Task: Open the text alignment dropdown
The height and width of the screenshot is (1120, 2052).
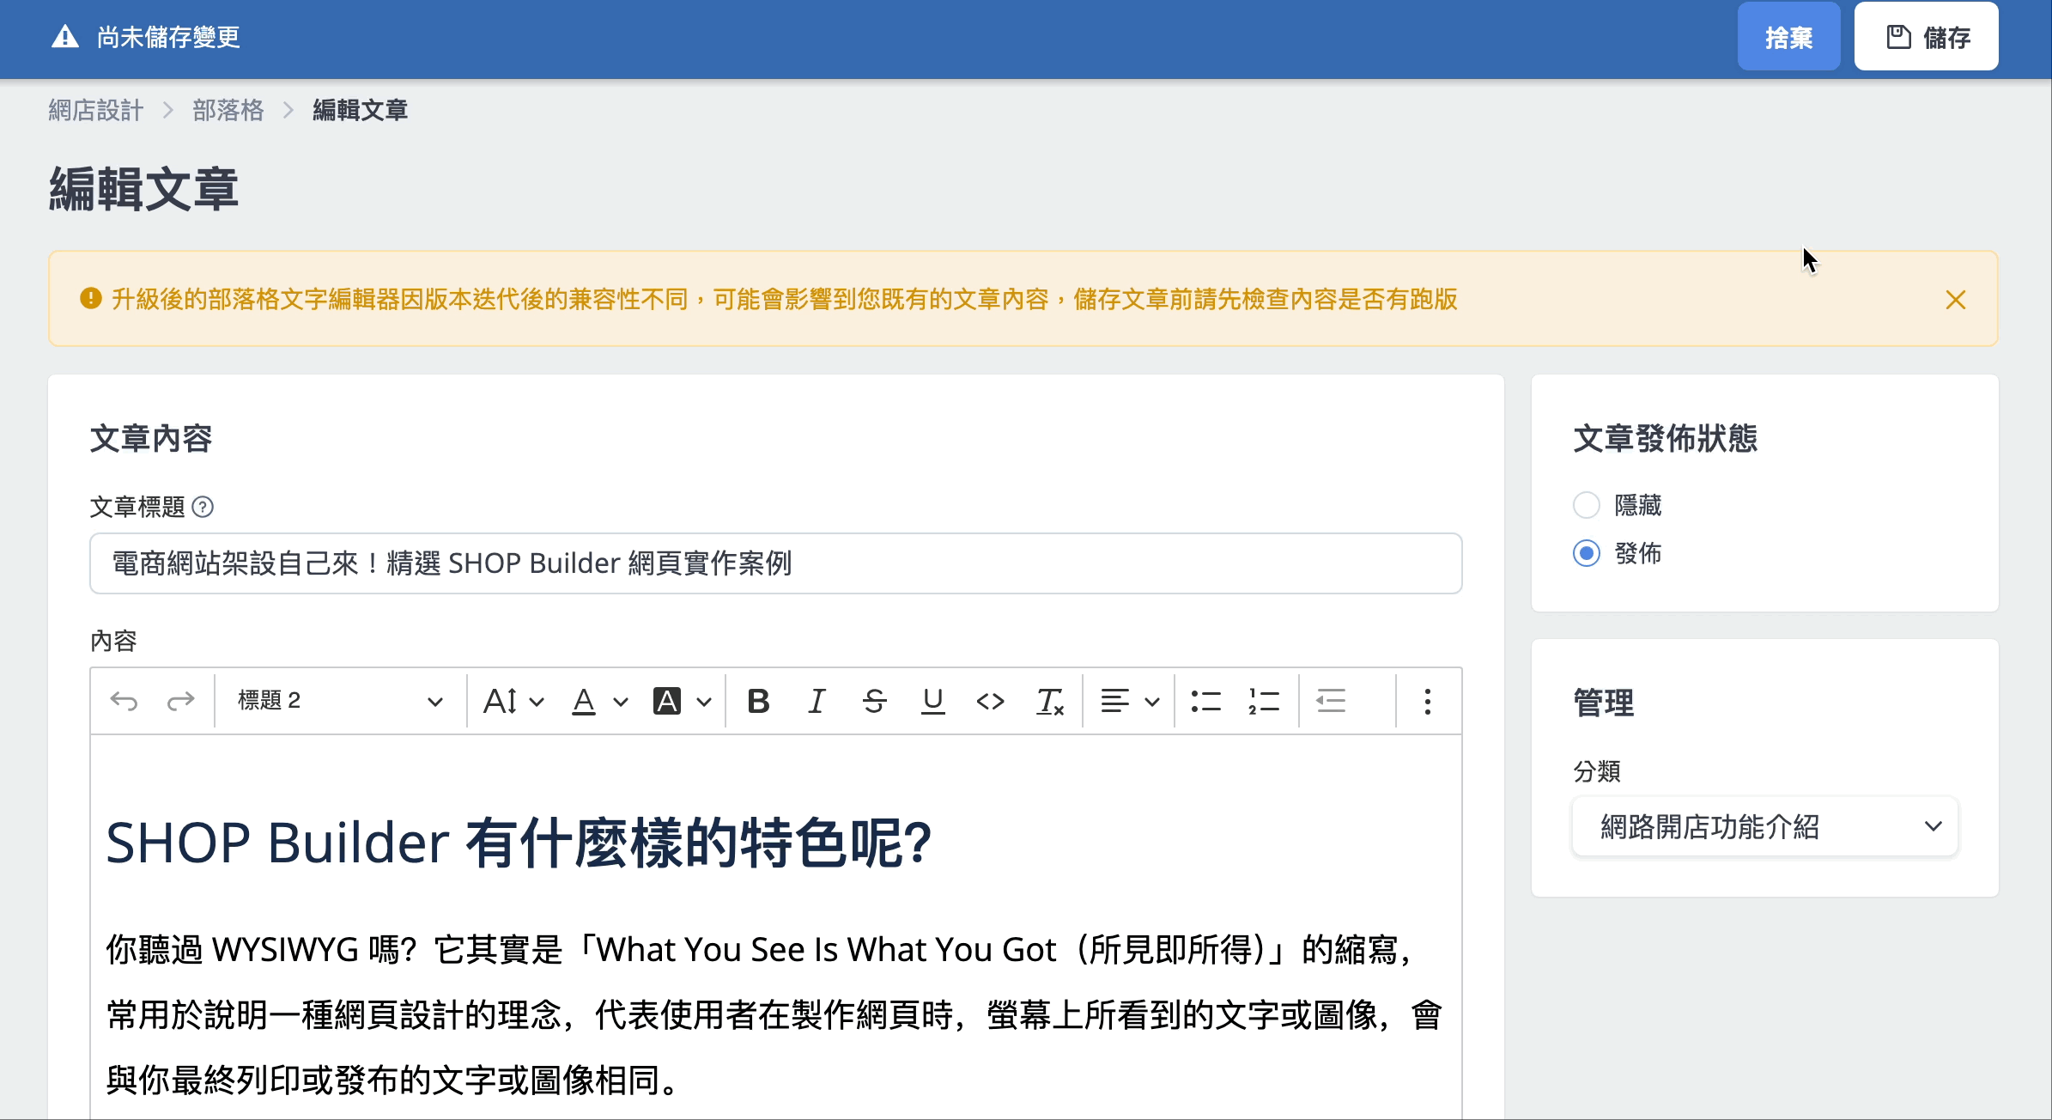Action: pos(1130,701)
